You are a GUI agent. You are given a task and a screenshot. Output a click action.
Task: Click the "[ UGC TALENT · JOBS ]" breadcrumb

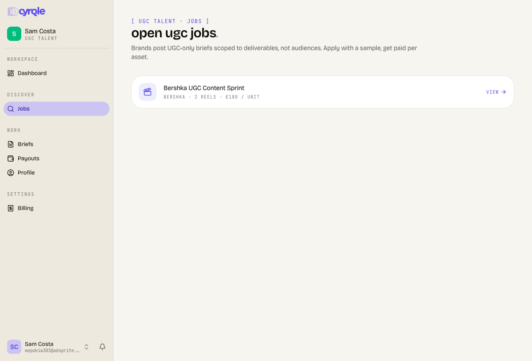170,21
